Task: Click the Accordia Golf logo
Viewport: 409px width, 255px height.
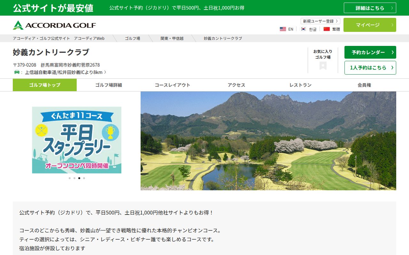Action: 54,25
